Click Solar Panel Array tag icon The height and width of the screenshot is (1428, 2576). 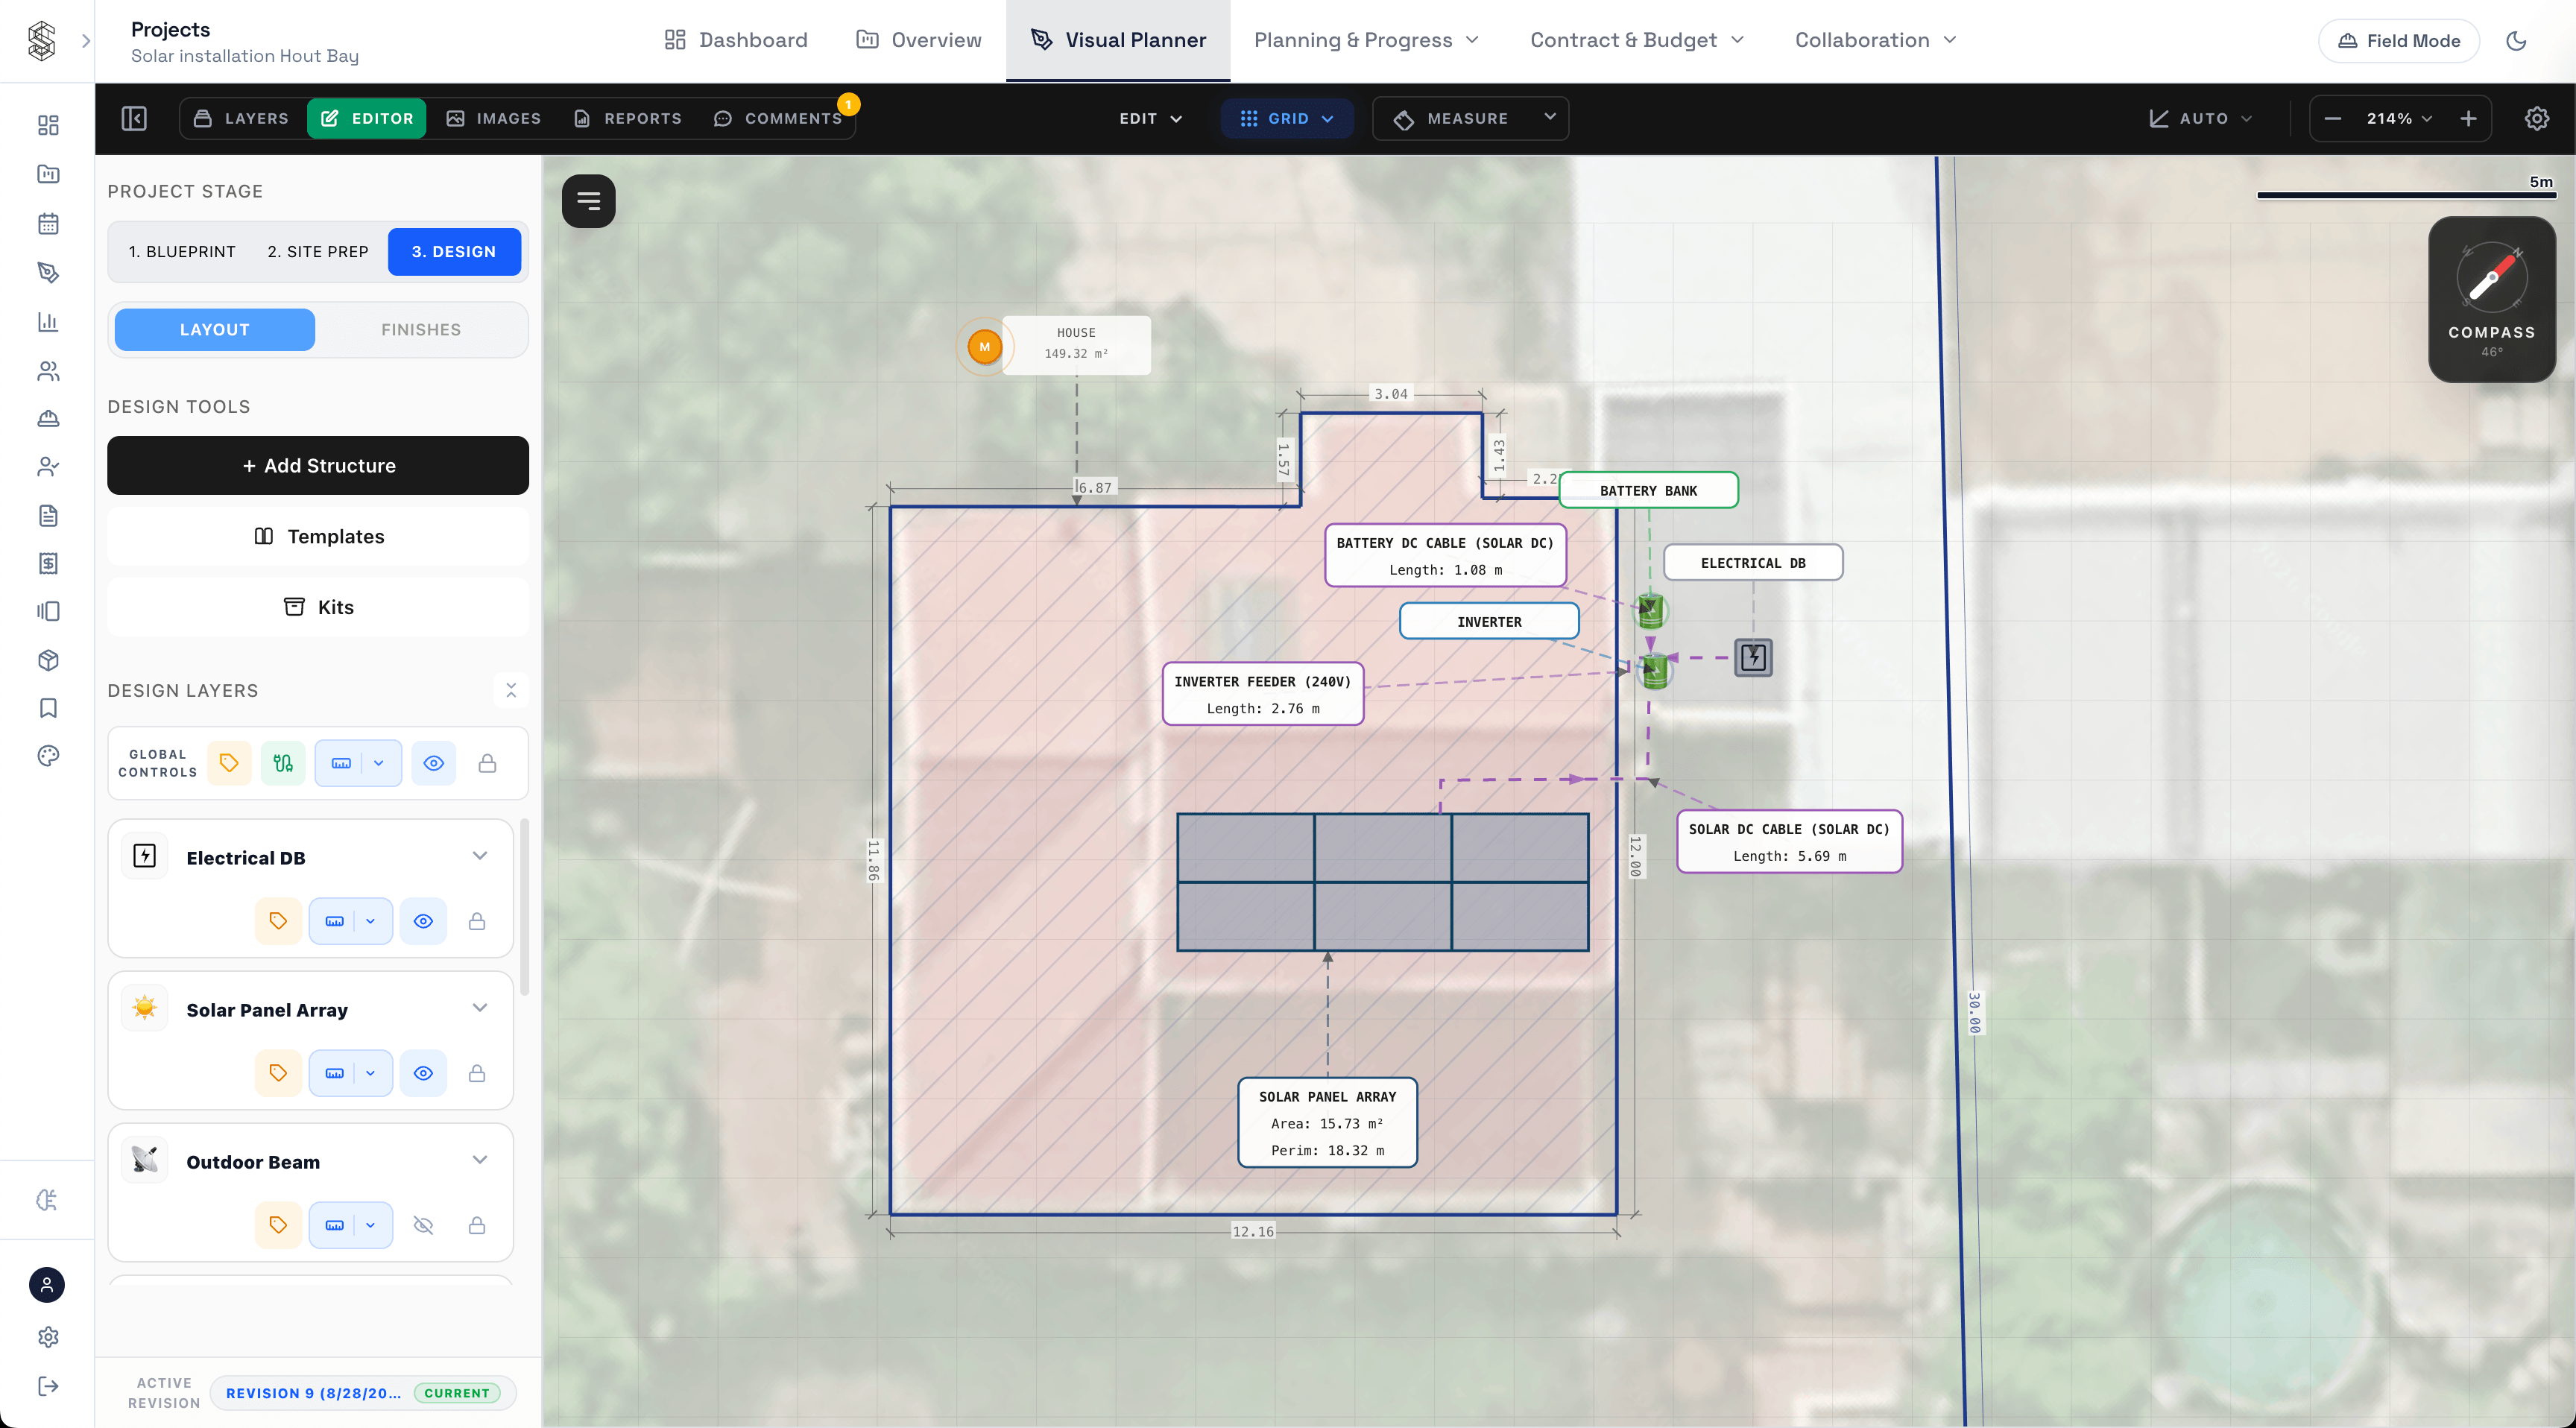coord(278,1073)
